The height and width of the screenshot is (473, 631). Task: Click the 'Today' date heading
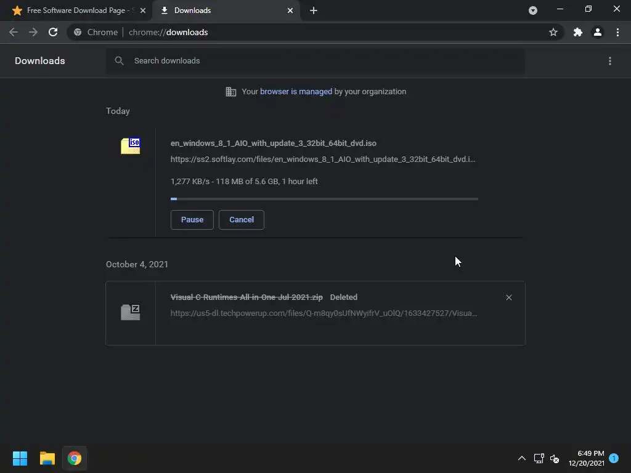tap(118, 111)
